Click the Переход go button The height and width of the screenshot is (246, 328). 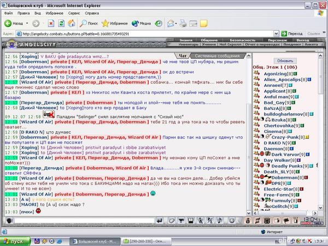coord(292,33)
